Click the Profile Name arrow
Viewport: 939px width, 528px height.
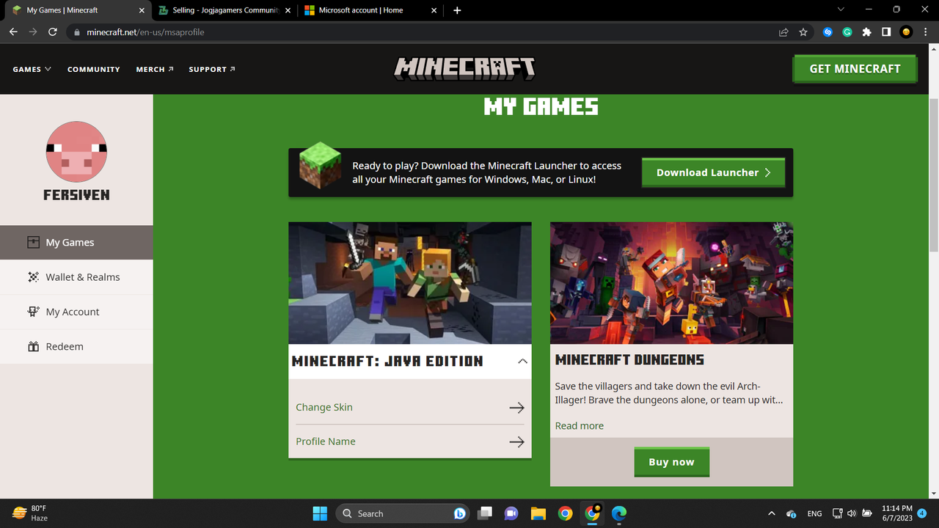pos(516,442)
